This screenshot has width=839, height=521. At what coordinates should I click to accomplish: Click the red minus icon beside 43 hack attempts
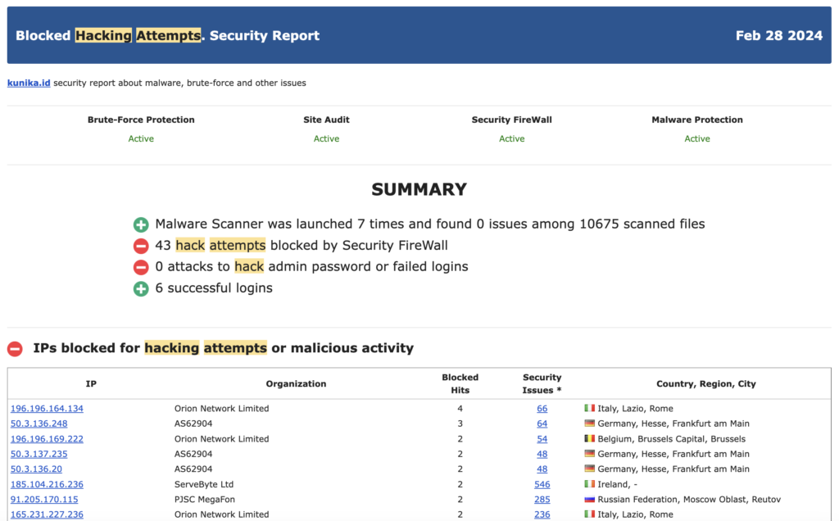pos(141,245)
